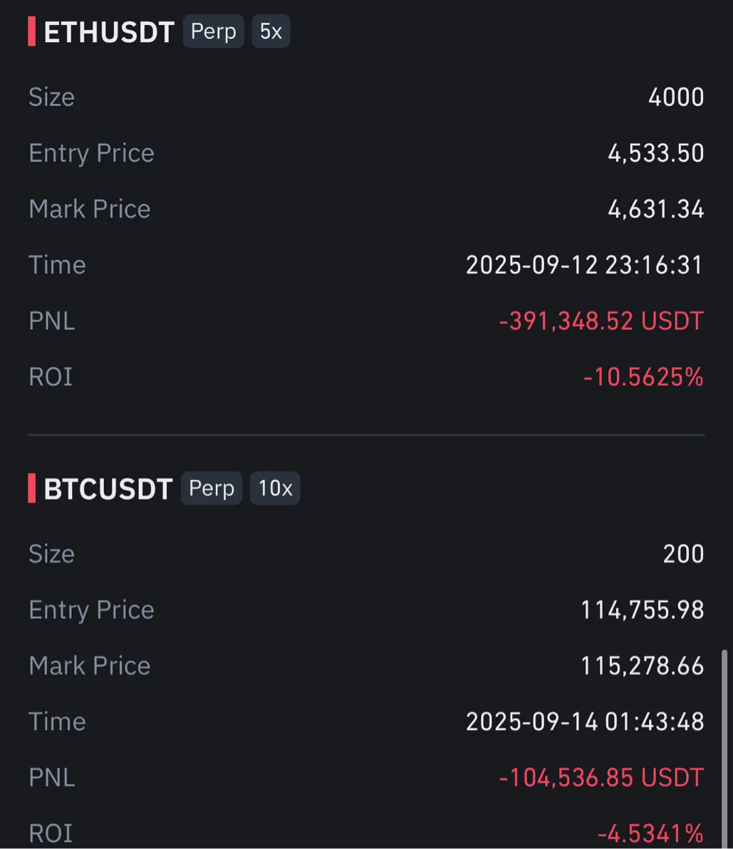Click the Perp badge next to ETHUSDT
Image resolution: width=733 pixels, height=849 pixels.
coord(214,32)
